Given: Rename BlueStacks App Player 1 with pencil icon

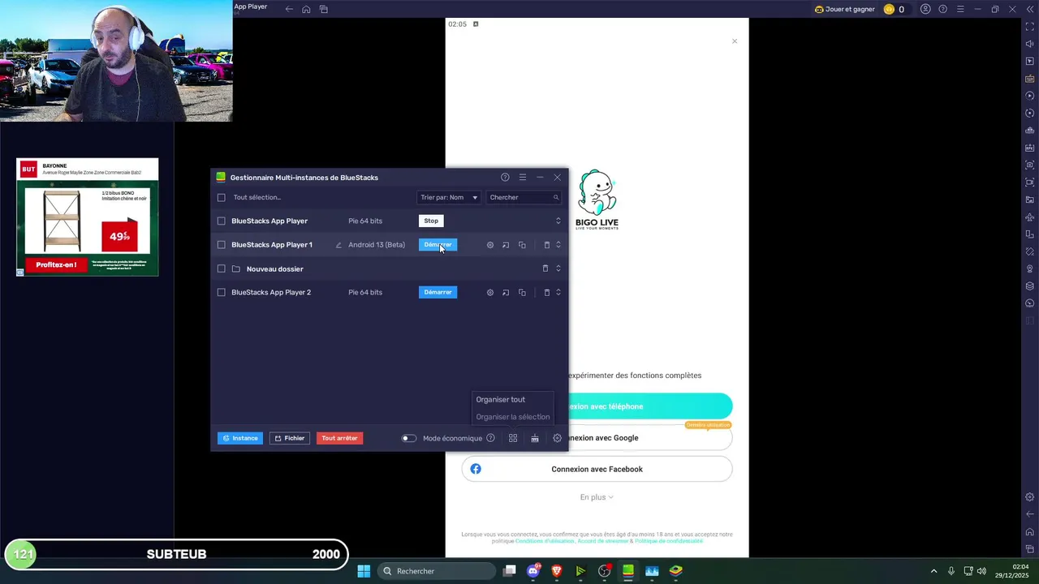Looking at the screenshot, I should click(x=338, y=245).
